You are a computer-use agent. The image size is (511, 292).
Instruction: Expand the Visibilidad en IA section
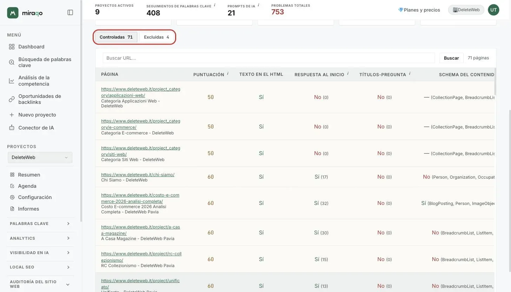pos(40,253)
